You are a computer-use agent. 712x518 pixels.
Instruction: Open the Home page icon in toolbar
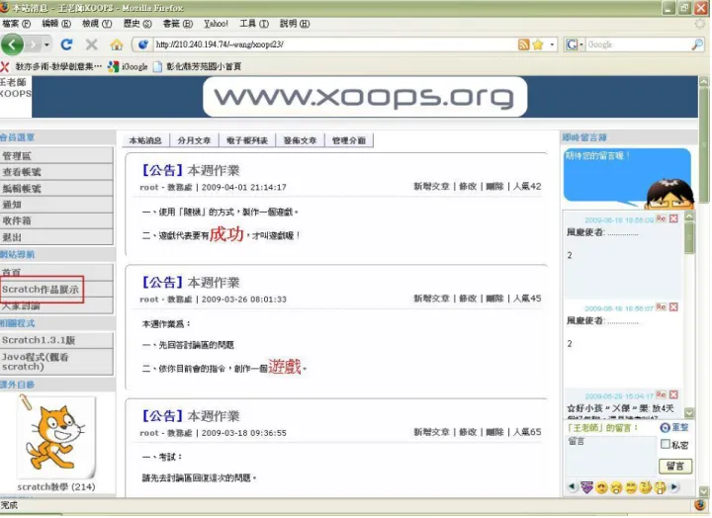tap(117, 44)
